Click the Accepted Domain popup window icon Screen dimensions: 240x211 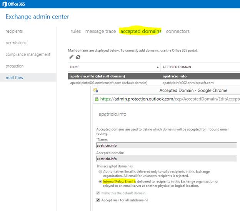(96, 90)
